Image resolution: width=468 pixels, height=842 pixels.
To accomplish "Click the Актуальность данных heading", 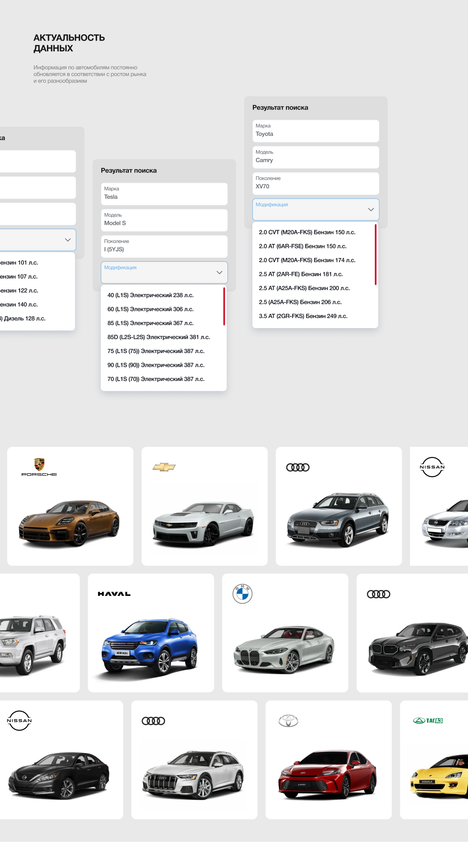I will pyautogui.click(x=69, y=43).
